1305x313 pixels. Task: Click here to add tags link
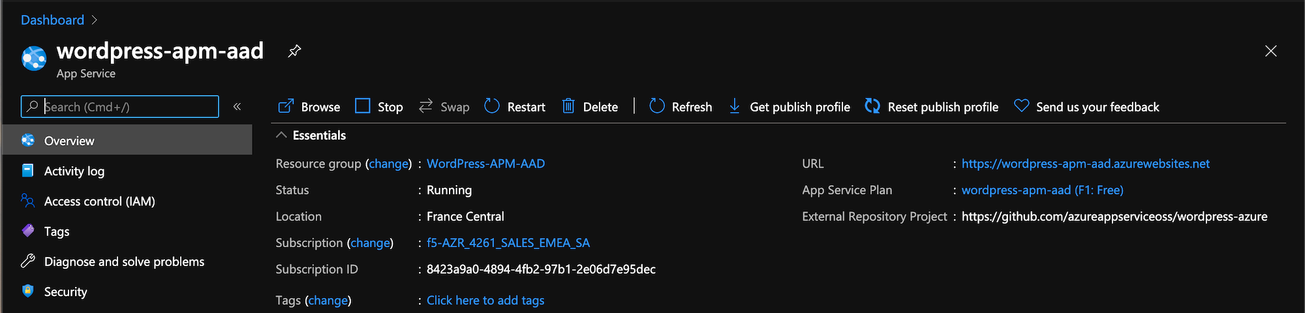point(485,300)
